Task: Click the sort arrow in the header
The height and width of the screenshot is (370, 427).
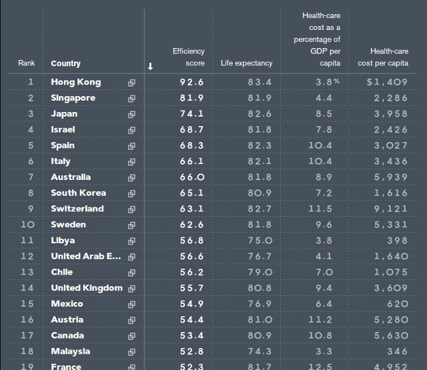Action: point(151,66)
